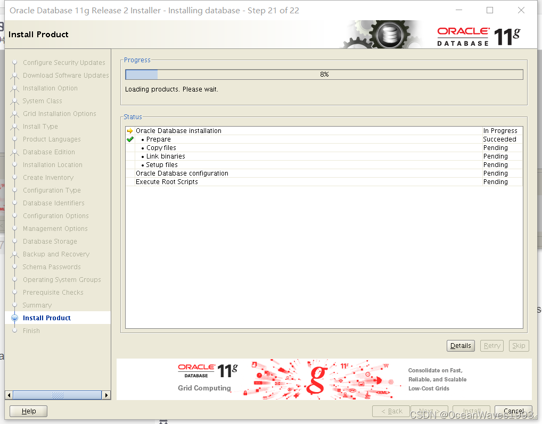
Task: Click the Details button
Action: click(x=461, y=346)
